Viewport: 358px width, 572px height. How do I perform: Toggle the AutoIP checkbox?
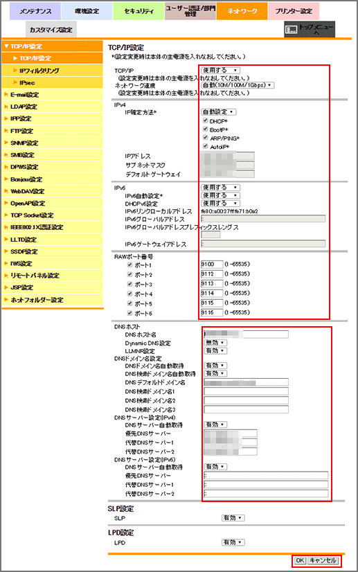tap(205, 146)
